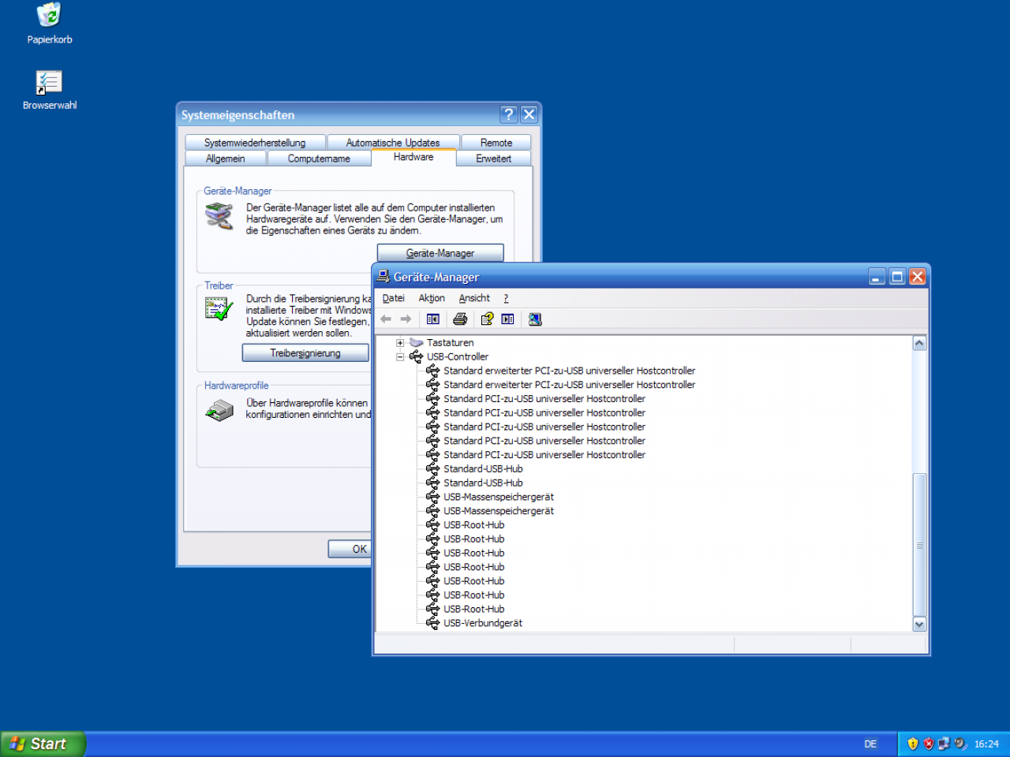Switch to the Erweitert tab
This screenshot has width=1010, height=757.
494,158
